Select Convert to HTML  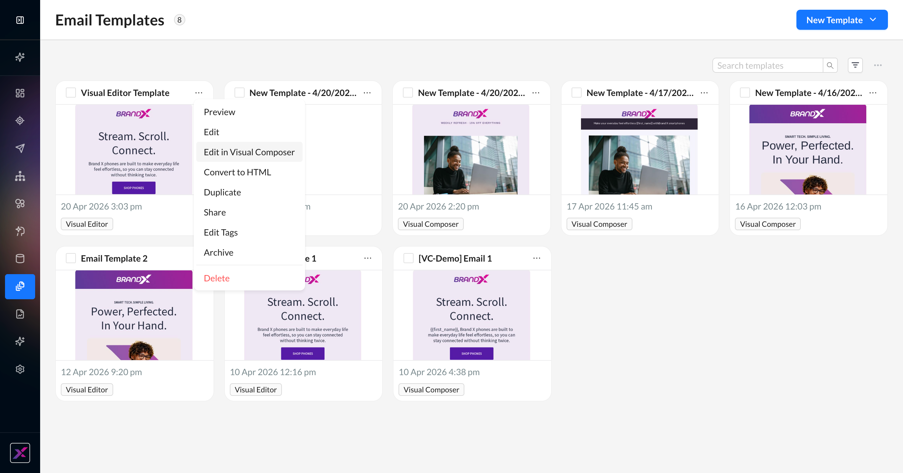pyautogui.click(x=249, y=172)
